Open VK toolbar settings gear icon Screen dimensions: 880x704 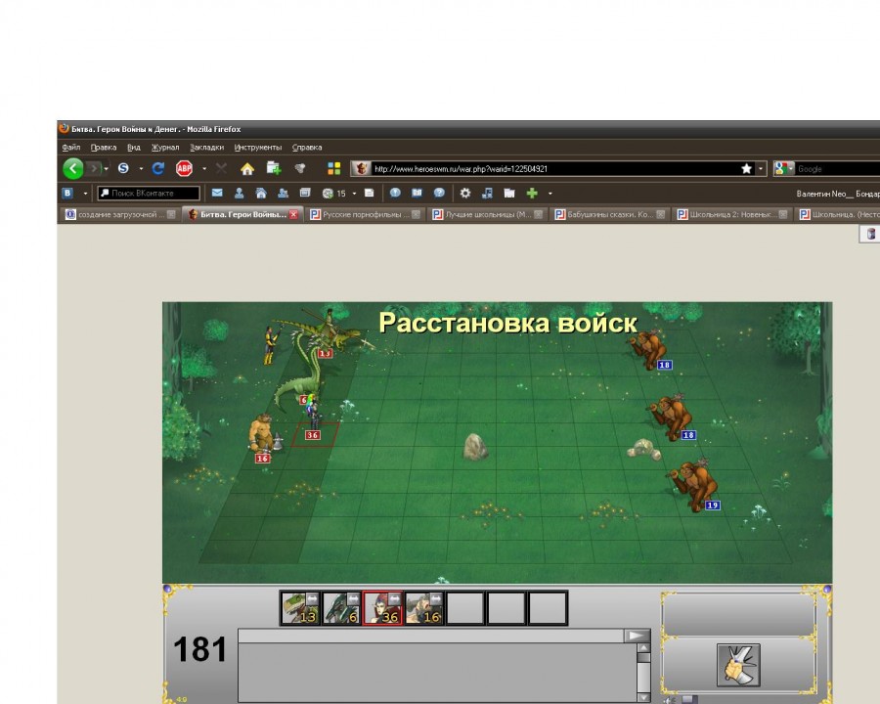click(465, 194)
